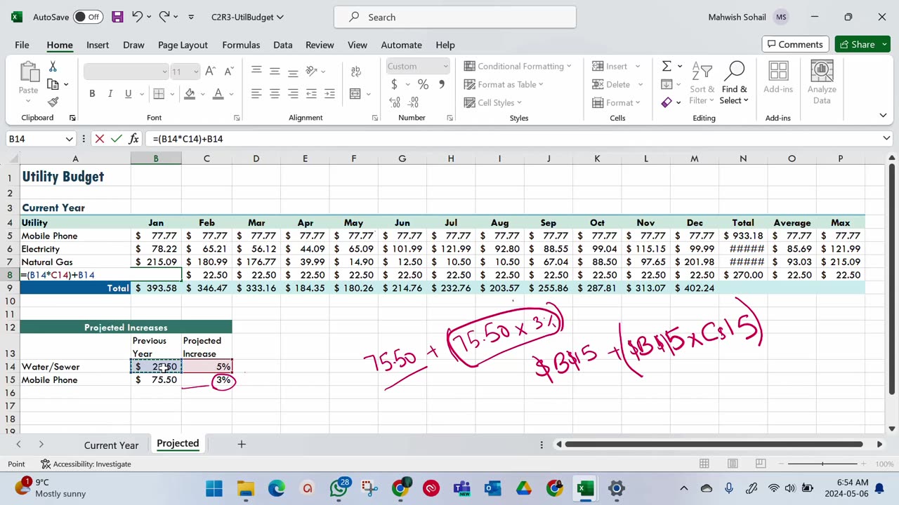Image resolution: width=899 pixels, height=505 pixels.
Task: Open the font name combo box
Action: click(126, 71)
